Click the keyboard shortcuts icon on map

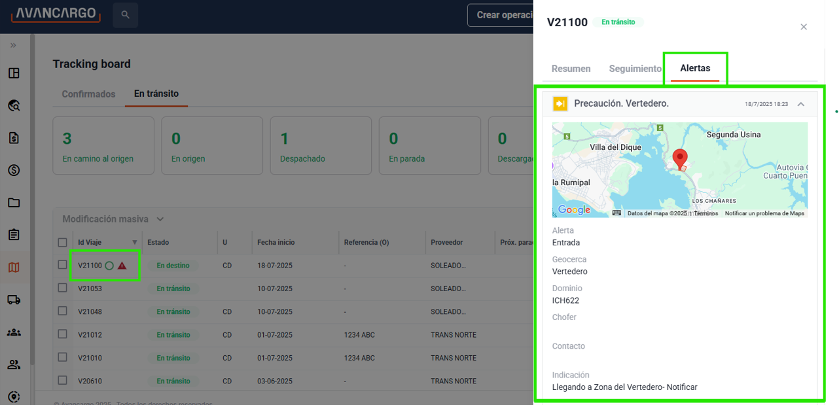[616, 213]
